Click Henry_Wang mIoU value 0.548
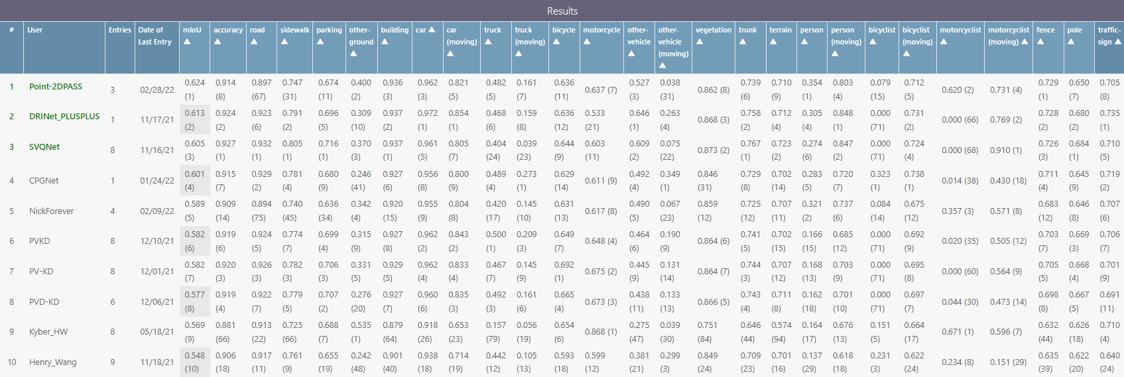 click(x=194, y=356)
